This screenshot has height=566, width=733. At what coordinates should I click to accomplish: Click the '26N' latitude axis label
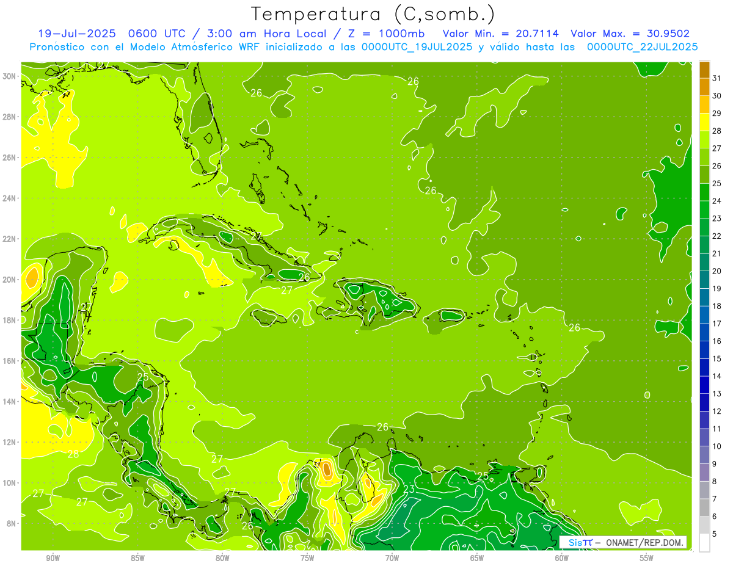pyautogui.click(x=10, y=158)
